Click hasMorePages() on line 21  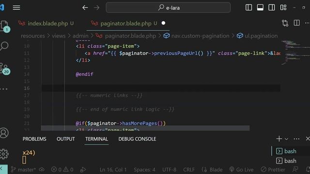click(142, 123)
